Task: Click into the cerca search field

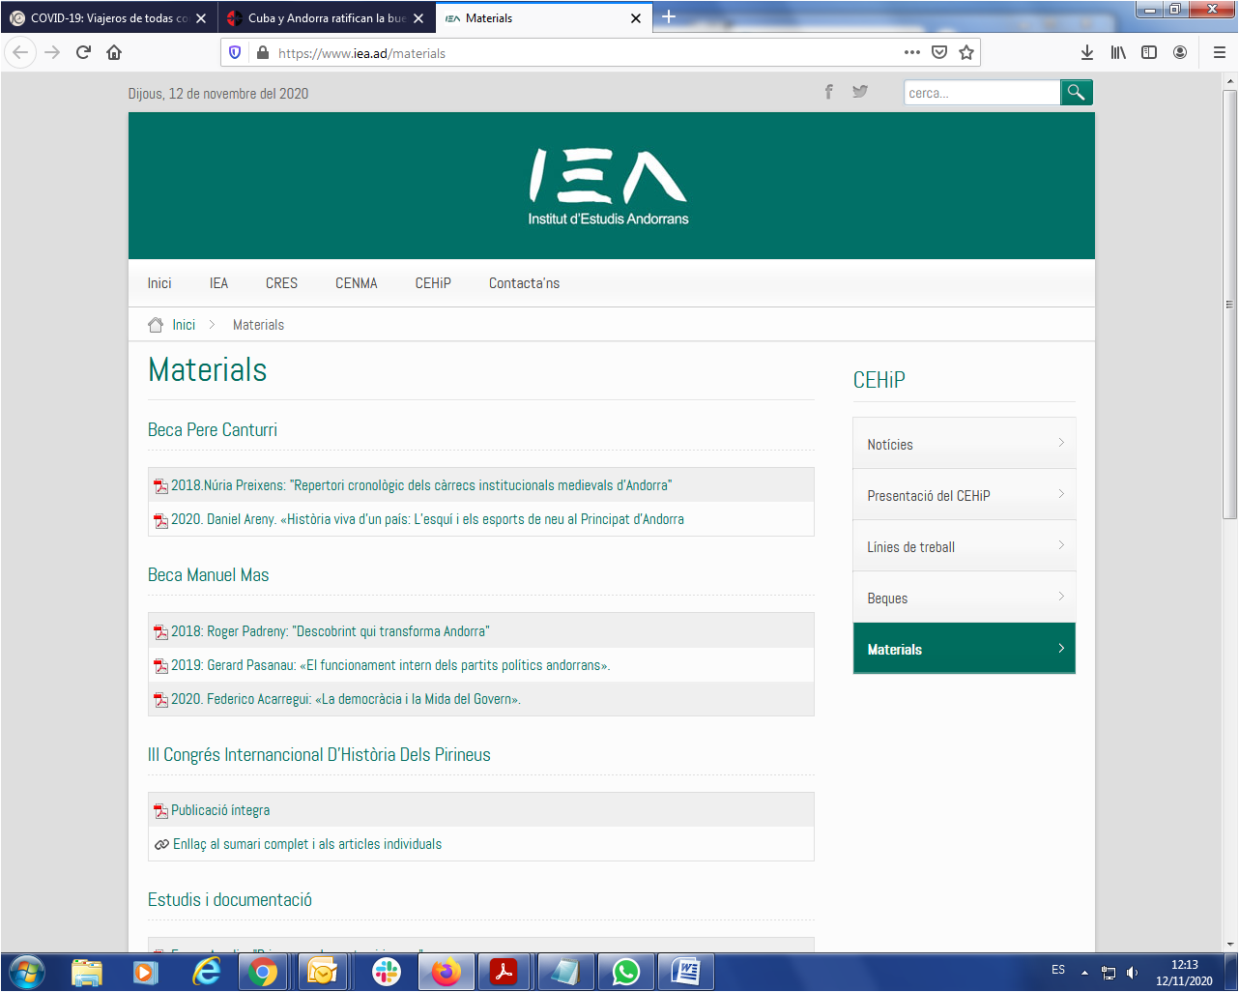Action: click(981, 93)
